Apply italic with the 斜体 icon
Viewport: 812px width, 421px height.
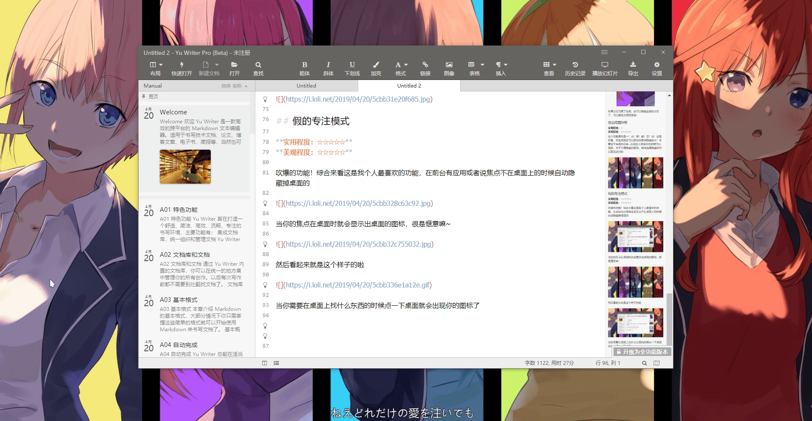(328, 65)
